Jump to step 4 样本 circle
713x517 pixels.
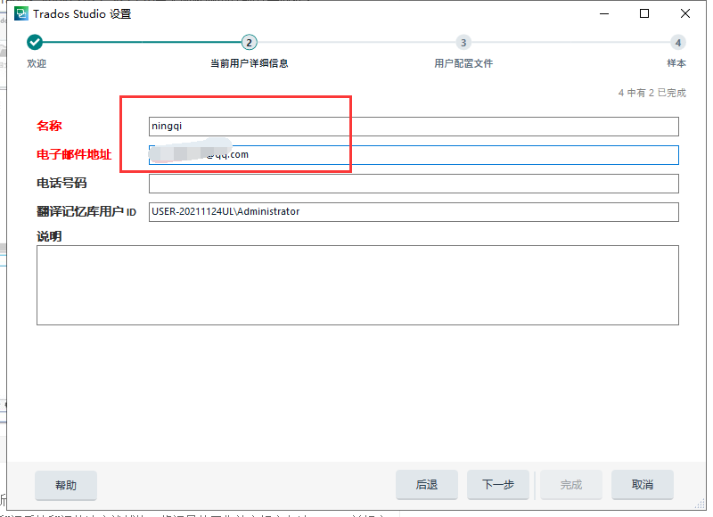pyautogui.click(x=677, y=42)
